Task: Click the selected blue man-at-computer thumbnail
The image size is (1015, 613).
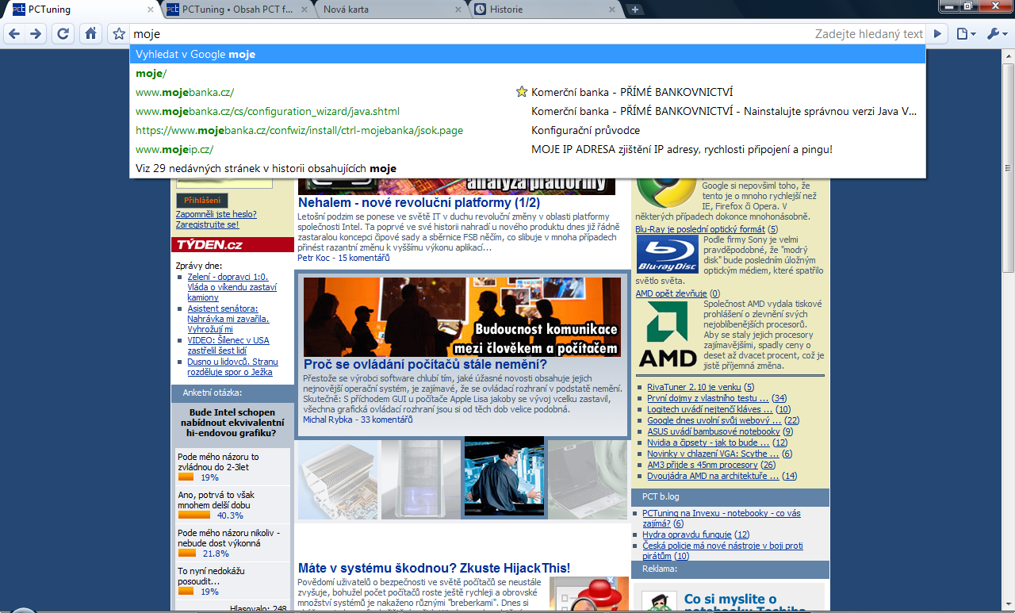Action: coord(504,477)
